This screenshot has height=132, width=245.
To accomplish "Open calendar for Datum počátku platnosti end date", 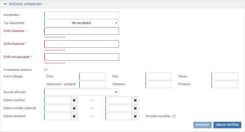I will 135,108.
